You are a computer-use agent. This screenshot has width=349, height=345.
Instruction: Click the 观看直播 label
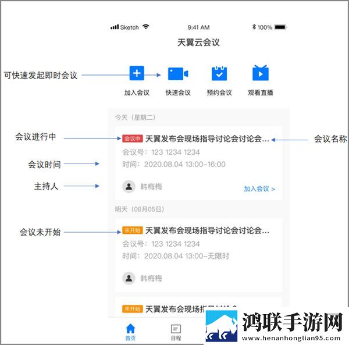pos(261,93)
